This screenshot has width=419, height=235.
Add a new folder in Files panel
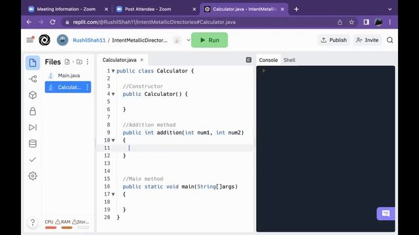[79, 62]
